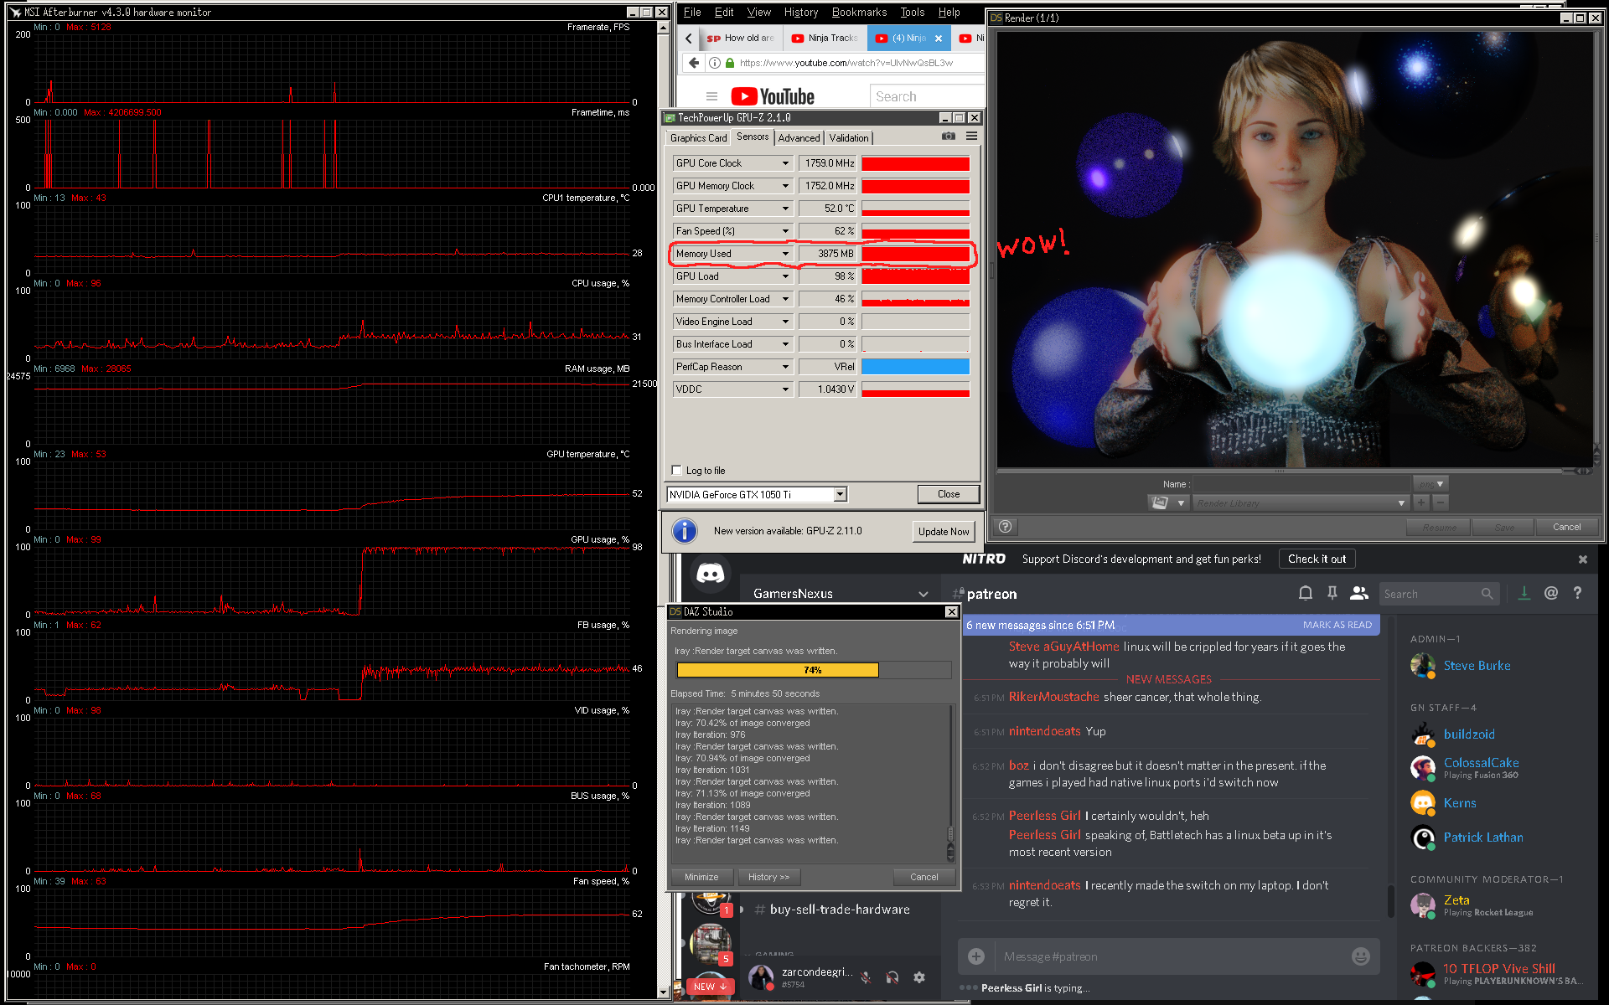This screenshot has height=1005, width=1609.
Task: Click the Update Now button
Action: (x=943, y=532)
